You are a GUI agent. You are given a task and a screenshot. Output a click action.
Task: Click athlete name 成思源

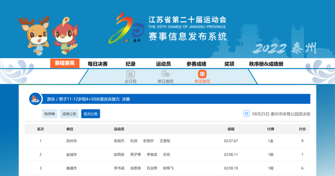135,168
